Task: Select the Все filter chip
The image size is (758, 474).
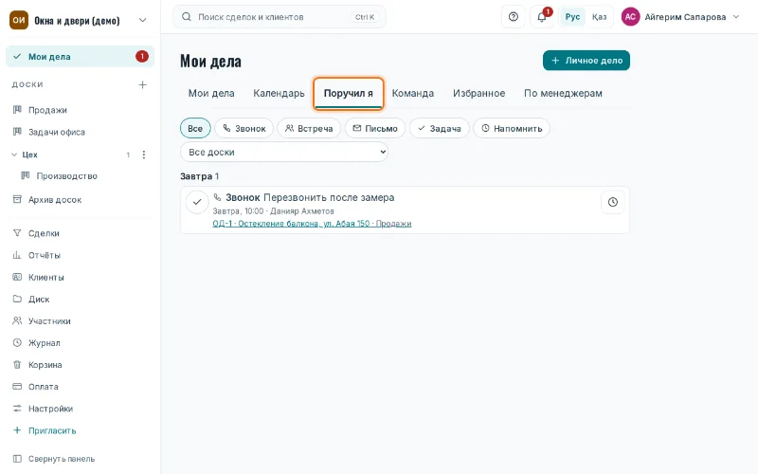Action: coord(195,128)
